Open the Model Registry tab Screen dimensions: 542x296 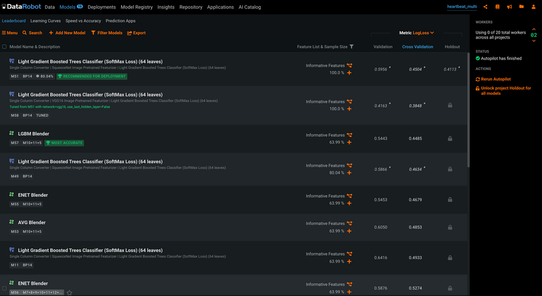[136, 7]
